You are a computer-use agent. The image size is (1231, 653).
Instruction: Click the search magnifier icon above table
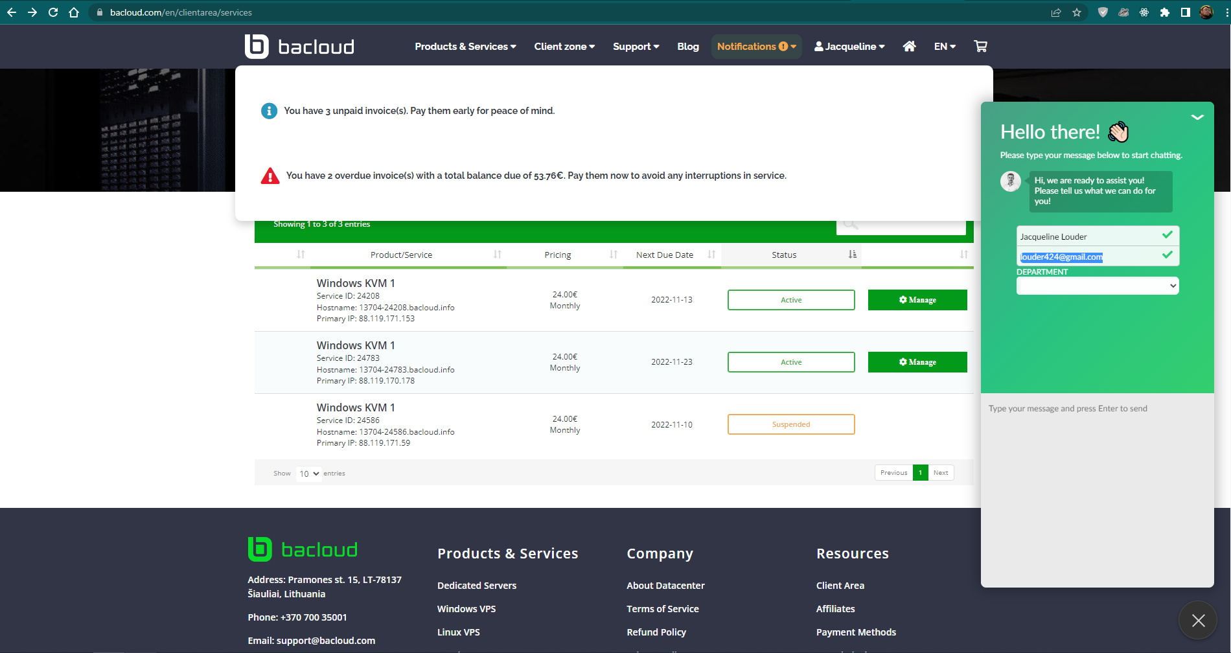(x=851, y=224)
